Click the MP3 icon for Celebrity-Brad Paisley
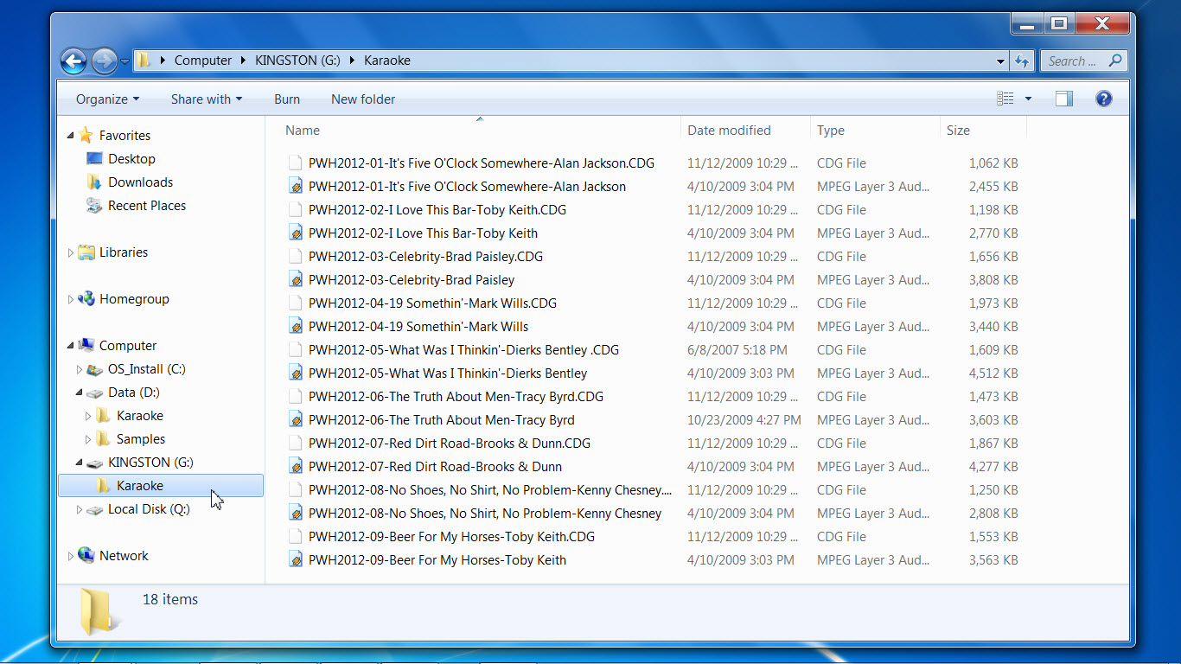 pos(296,280)
